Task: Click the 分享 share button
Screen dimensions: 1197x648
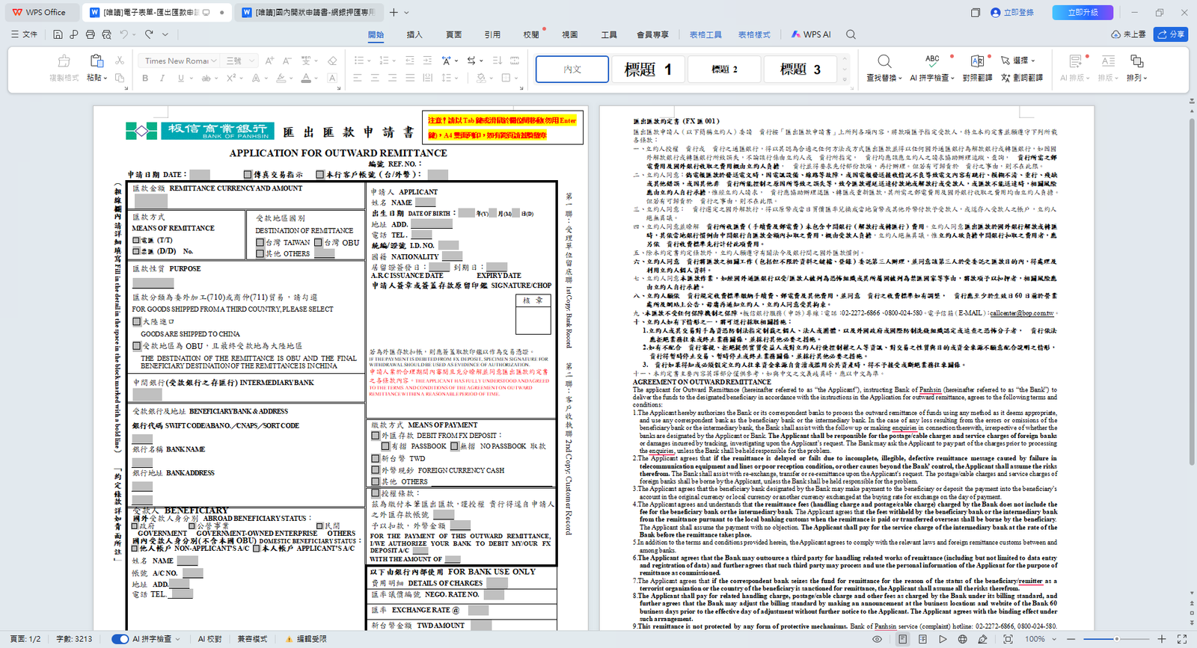Action: pos(1171,34)
